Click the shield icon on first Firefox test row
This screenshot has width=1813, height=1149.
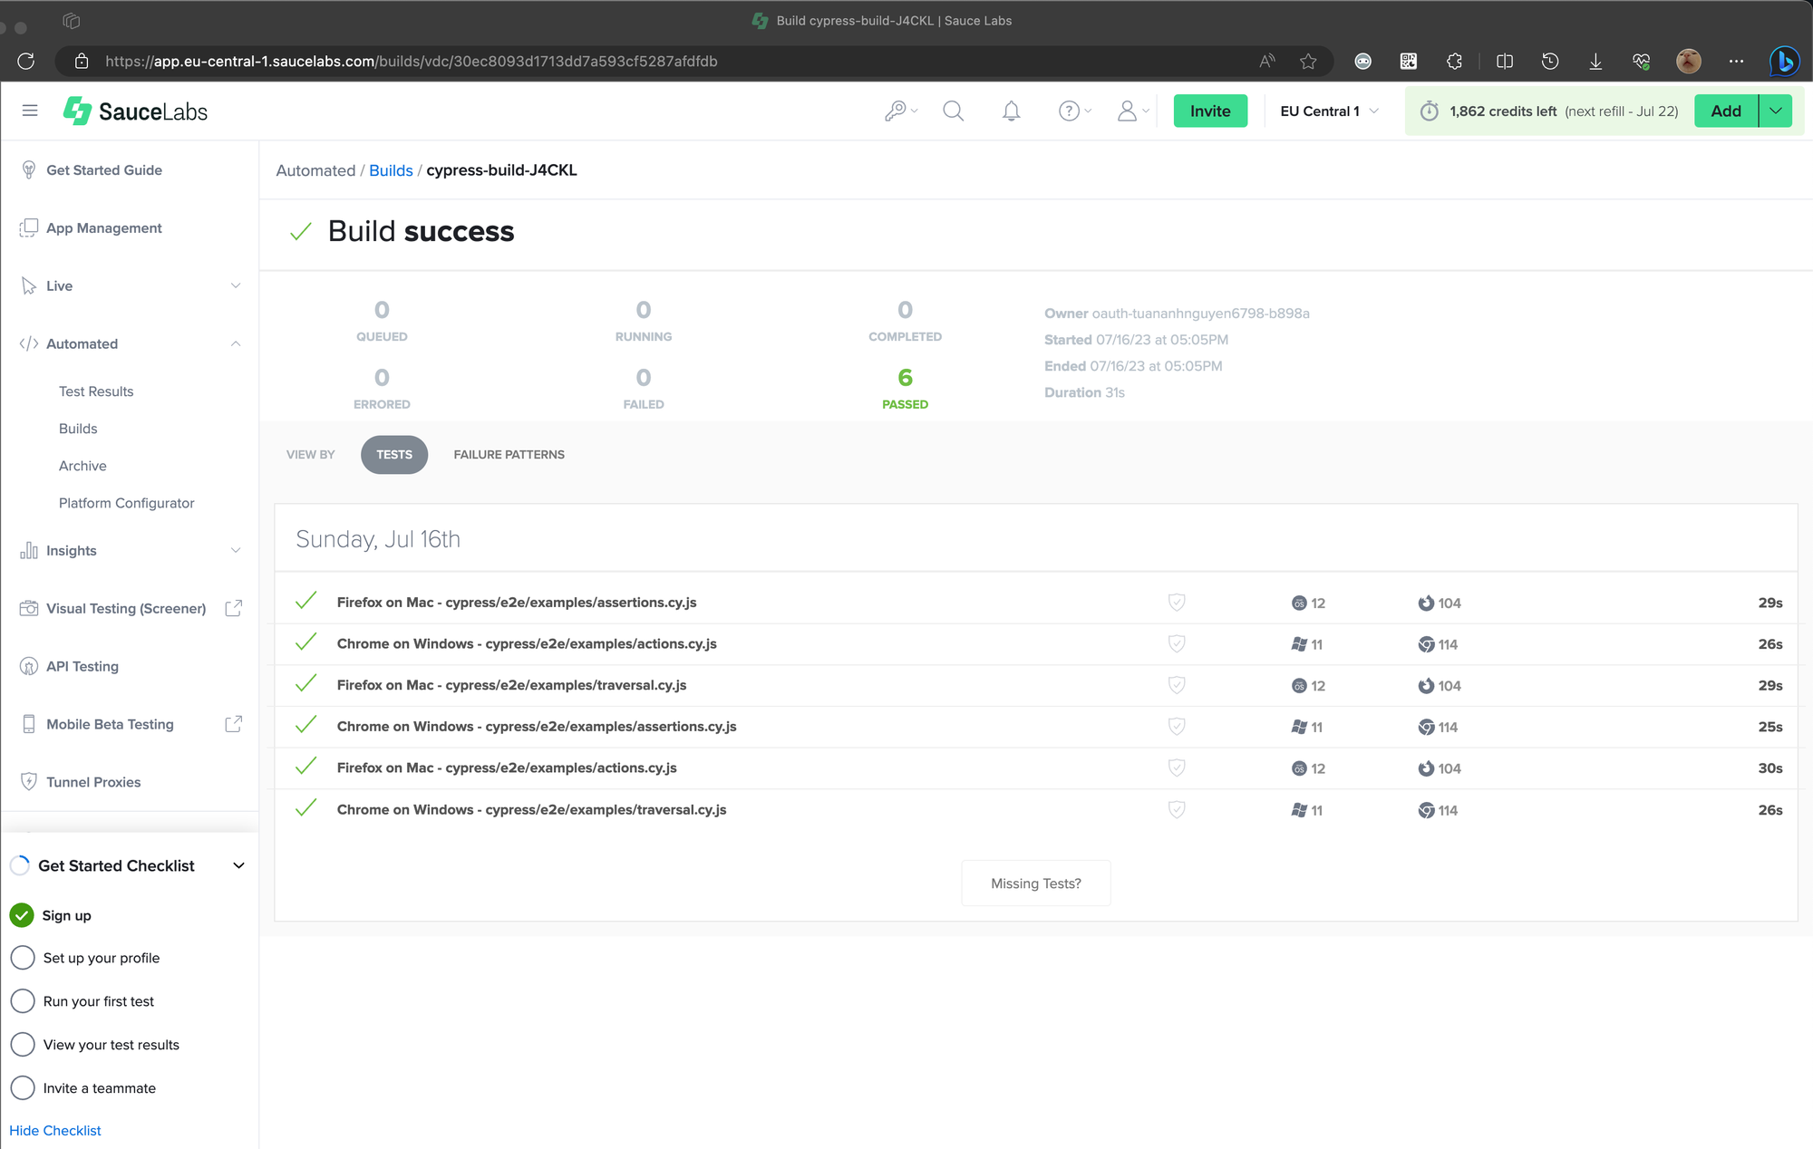1177,603
